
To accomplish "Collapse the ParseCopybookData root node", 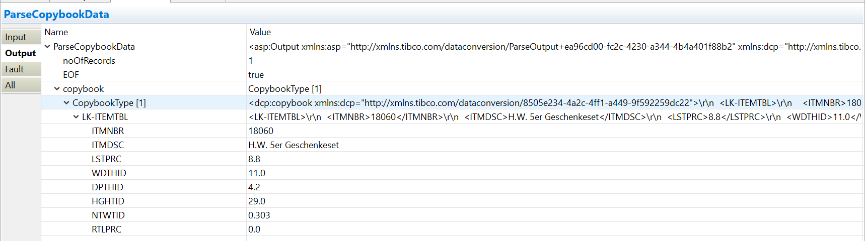I will [x=48, y=47].
